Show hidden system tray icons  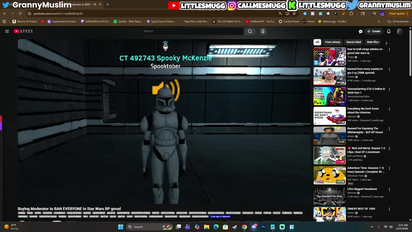tap(371, 227)
